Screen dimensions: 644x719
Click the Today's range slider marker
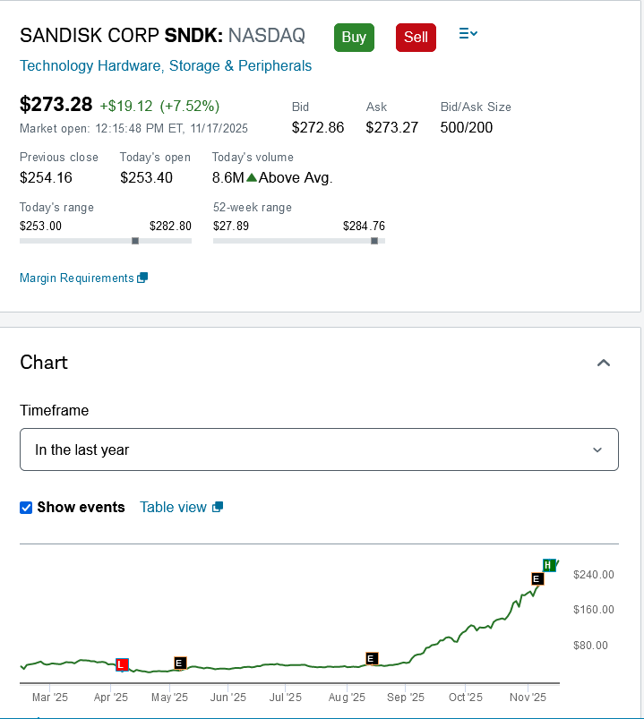(135, 241)
